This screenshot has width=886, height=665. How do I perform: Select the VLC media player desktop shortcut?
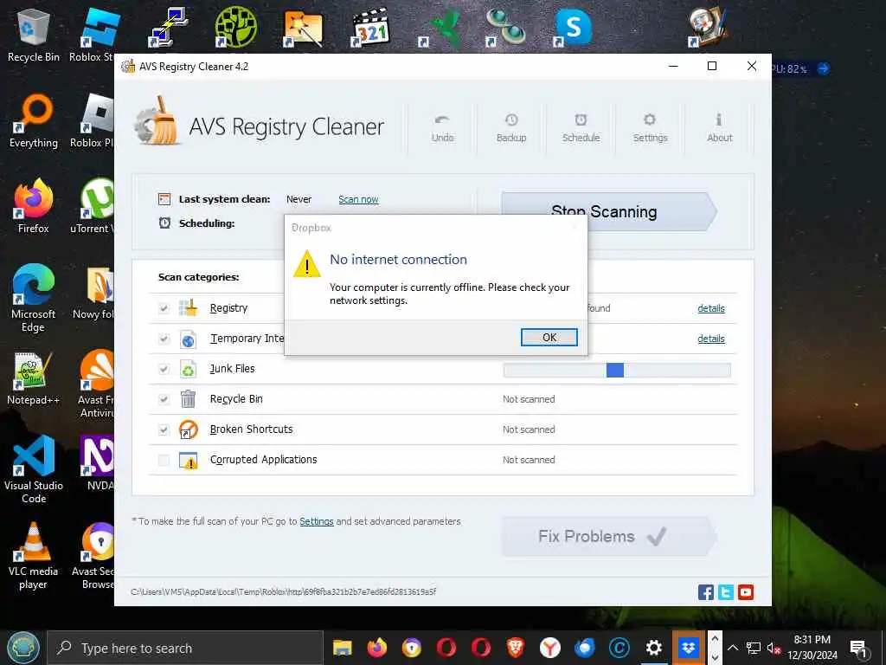coord(34,556)
